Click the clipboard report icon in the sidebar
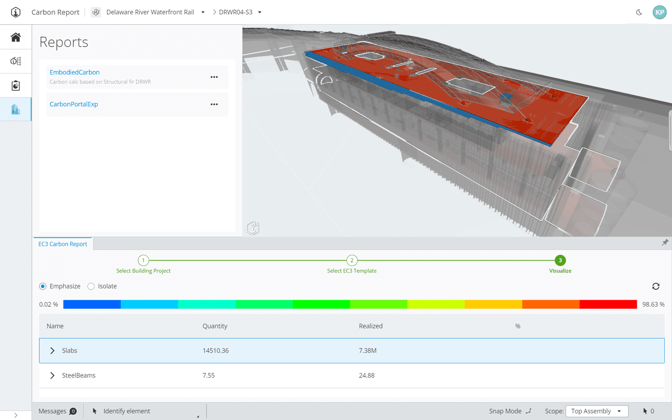 tap(15, 85)
